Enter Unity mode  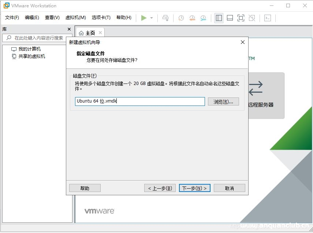point(251,18)
